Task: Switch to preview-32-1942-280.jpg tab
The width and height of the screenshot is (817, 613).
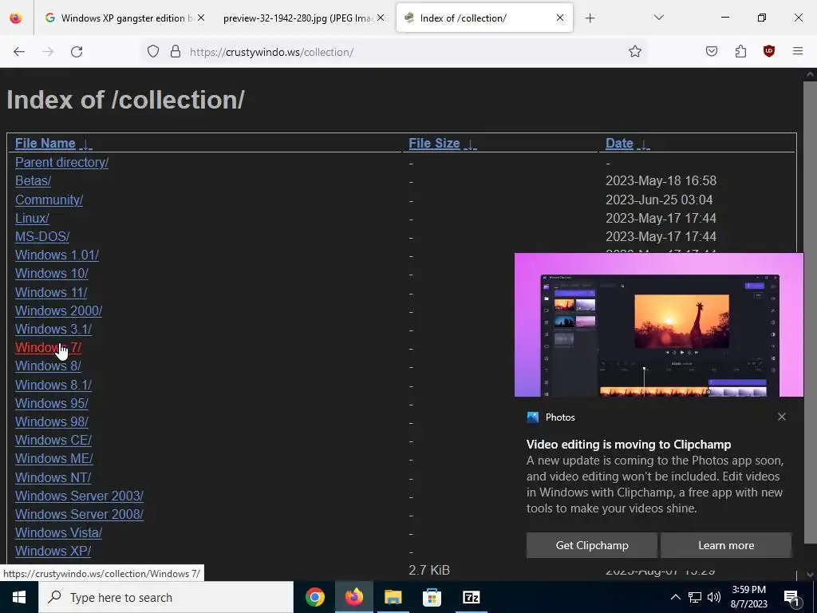Action: (x=302, y=18)
